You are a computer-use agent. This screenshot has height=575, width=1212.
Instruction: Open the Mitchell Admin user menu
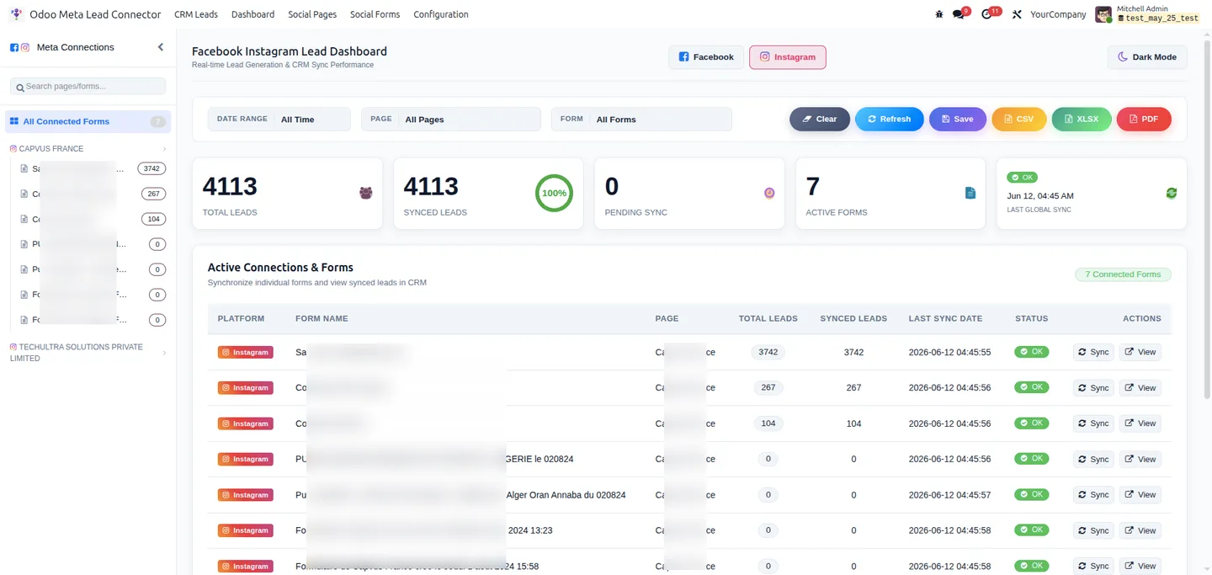pos(1147,13)
